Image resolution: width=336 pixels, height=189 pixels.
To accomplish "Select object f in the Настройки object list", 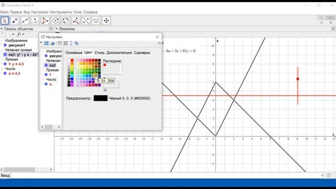I will pyautogui.click(x=50, y=75).
